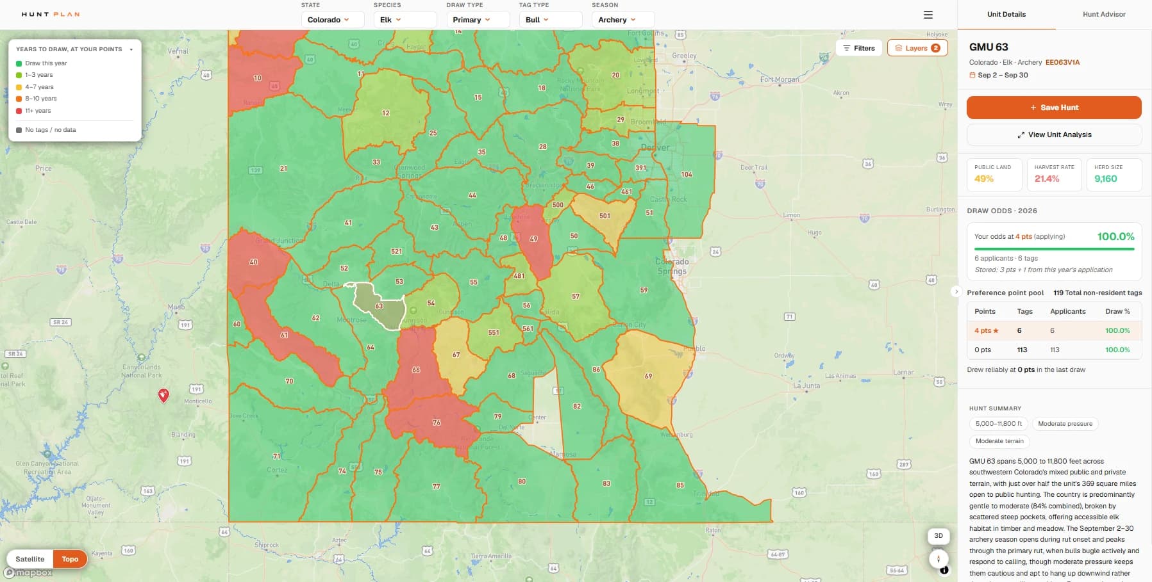Open the Tag Type dropdown showing Bull
The height and width of the screenshot is (582, 1152).
pos(551,20)
